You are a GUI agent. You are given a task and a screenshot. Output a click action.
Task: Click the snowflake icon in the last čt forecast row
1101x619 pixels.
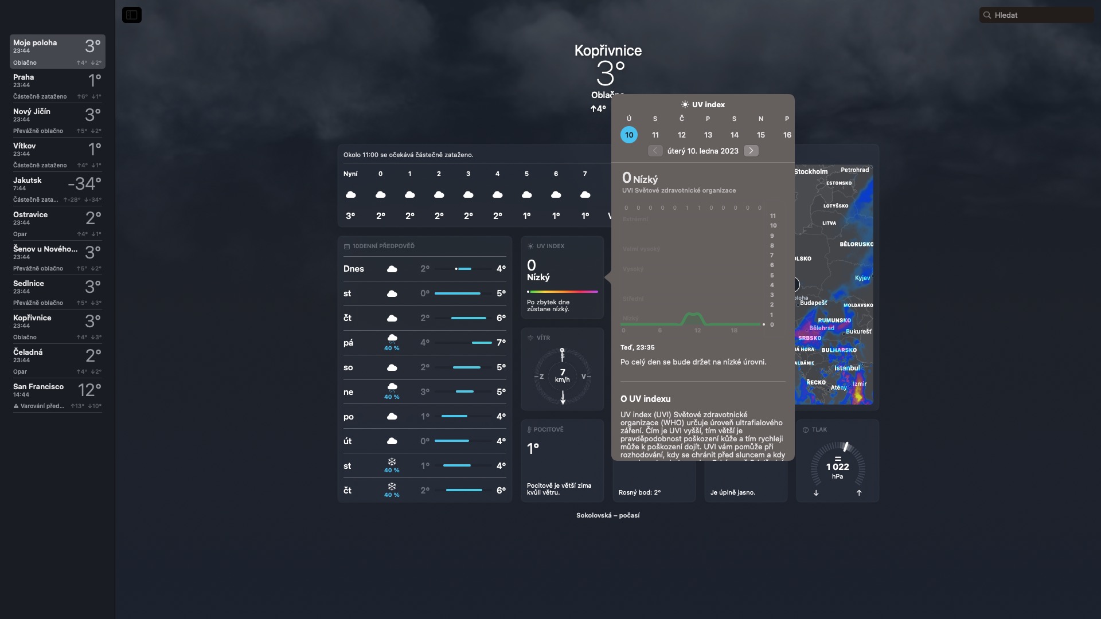coord(392,487)
